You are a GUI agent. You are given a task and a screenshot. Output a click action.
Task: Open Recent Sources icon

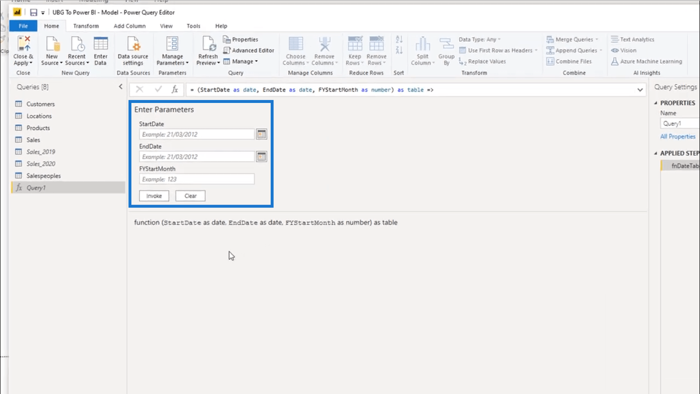click(x=77, y=44)
